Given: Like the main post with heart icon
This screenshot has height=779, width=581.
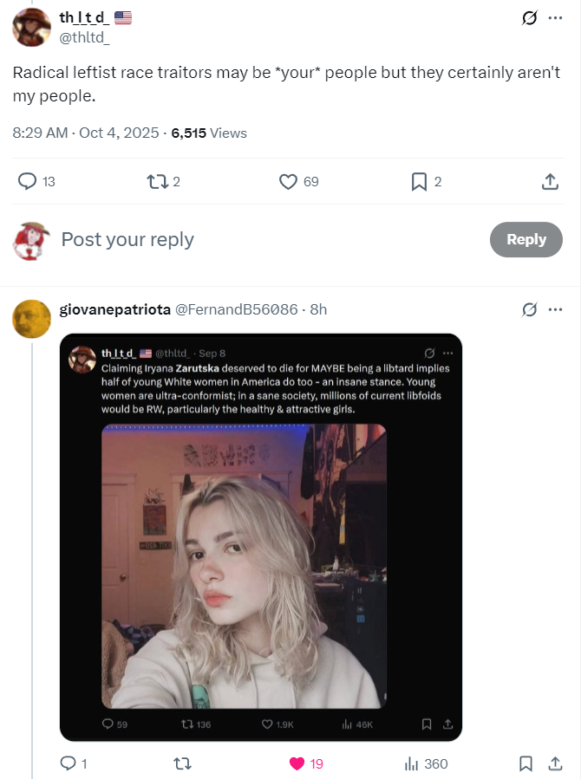Looking at the screenshot, I should pos(289,181).
